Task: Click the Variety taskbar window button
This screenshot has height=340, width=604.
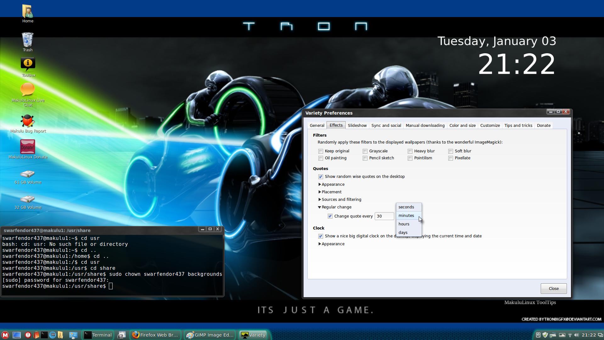Action: pyautogui.click(x=253, y=335)
